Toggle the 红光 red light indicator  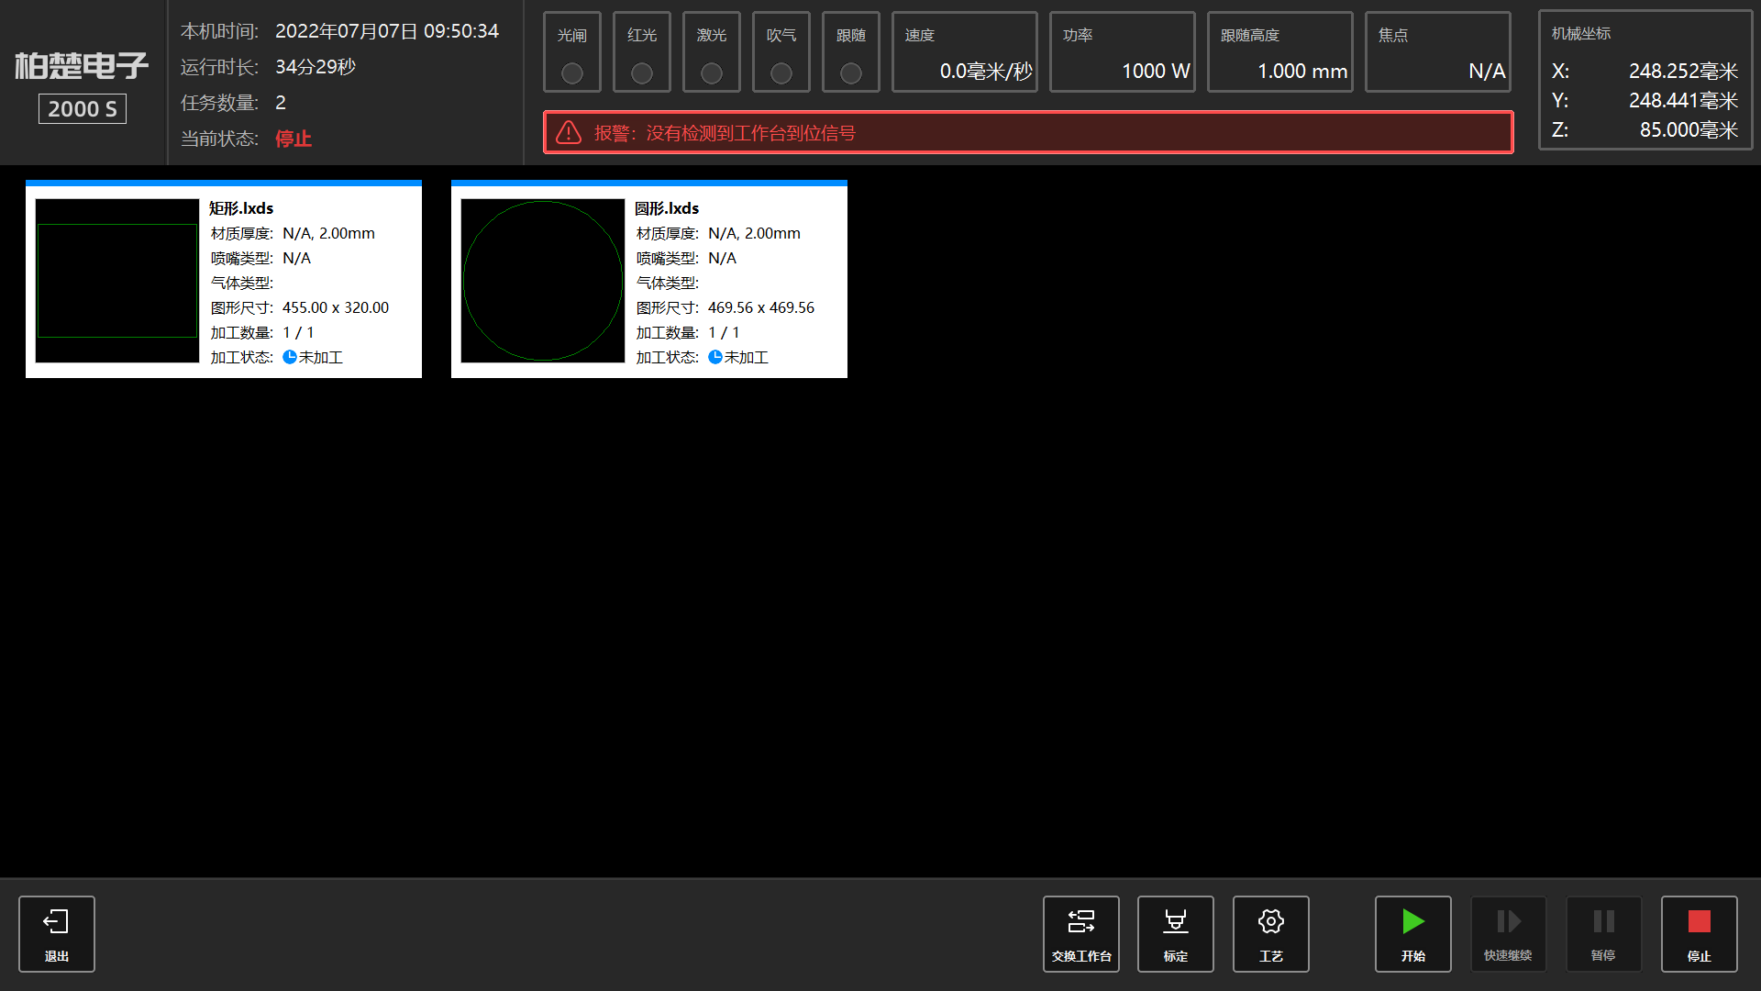click(642, 72)
